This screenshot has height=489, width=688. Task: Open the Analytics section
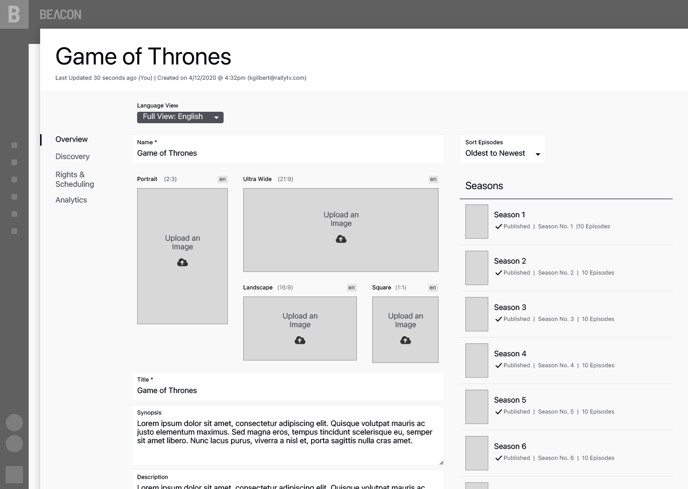click(71, 200)
